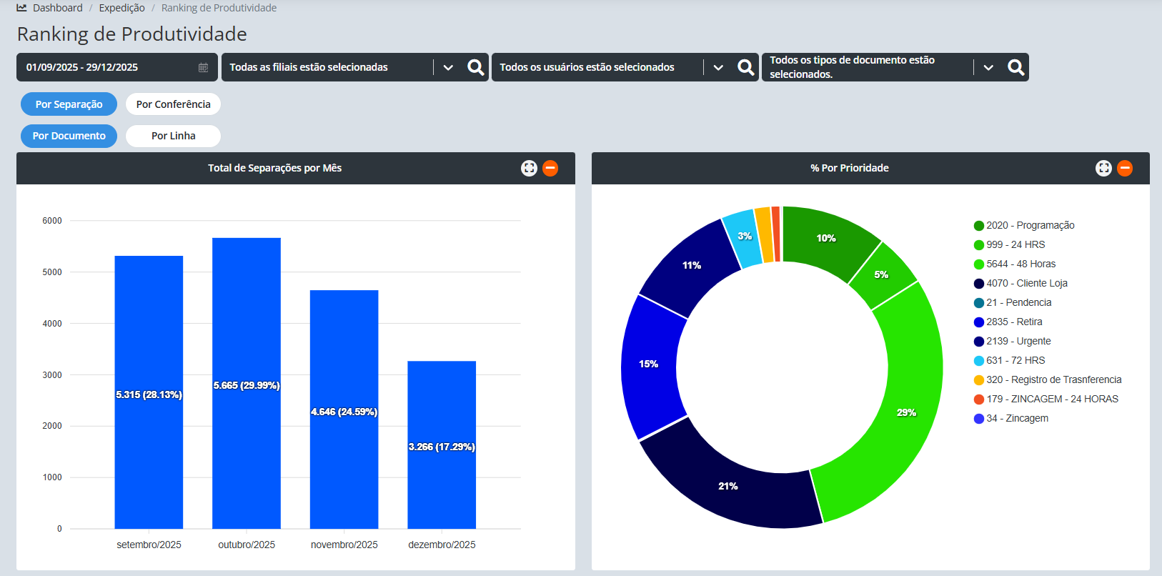Image resolution: width=1162 pixels, height=576 pixels.
Task: Expand the tipos de documento dropdown
Action: click(988, 67)
